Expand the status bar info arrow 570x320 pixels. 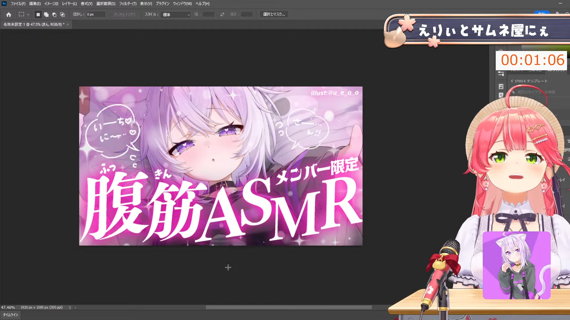(x=70, y=308)
